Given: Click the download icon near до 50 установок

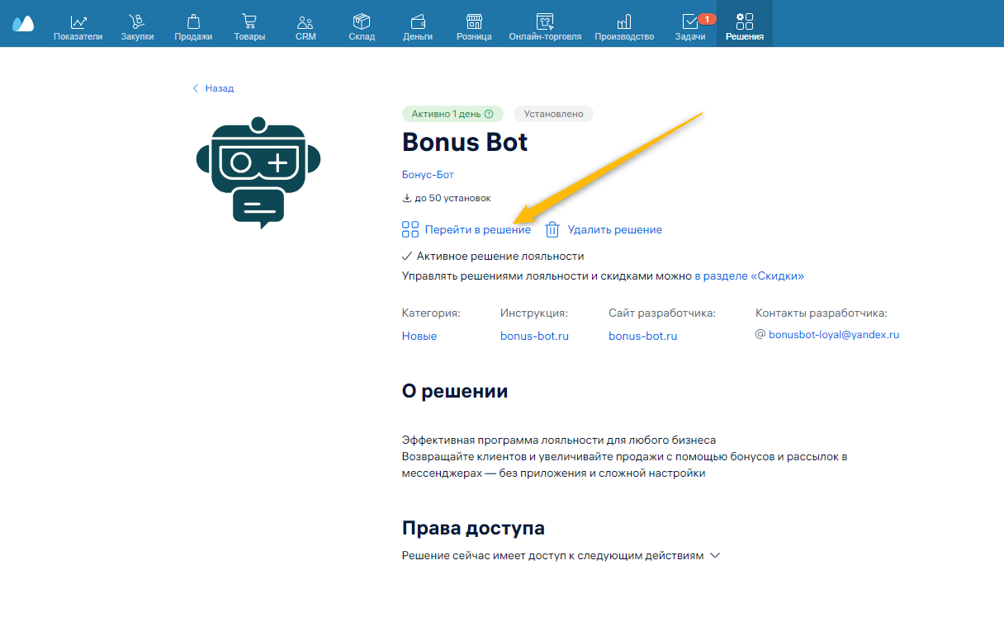Looking at the screenshot, I should [x=406, y=198].
